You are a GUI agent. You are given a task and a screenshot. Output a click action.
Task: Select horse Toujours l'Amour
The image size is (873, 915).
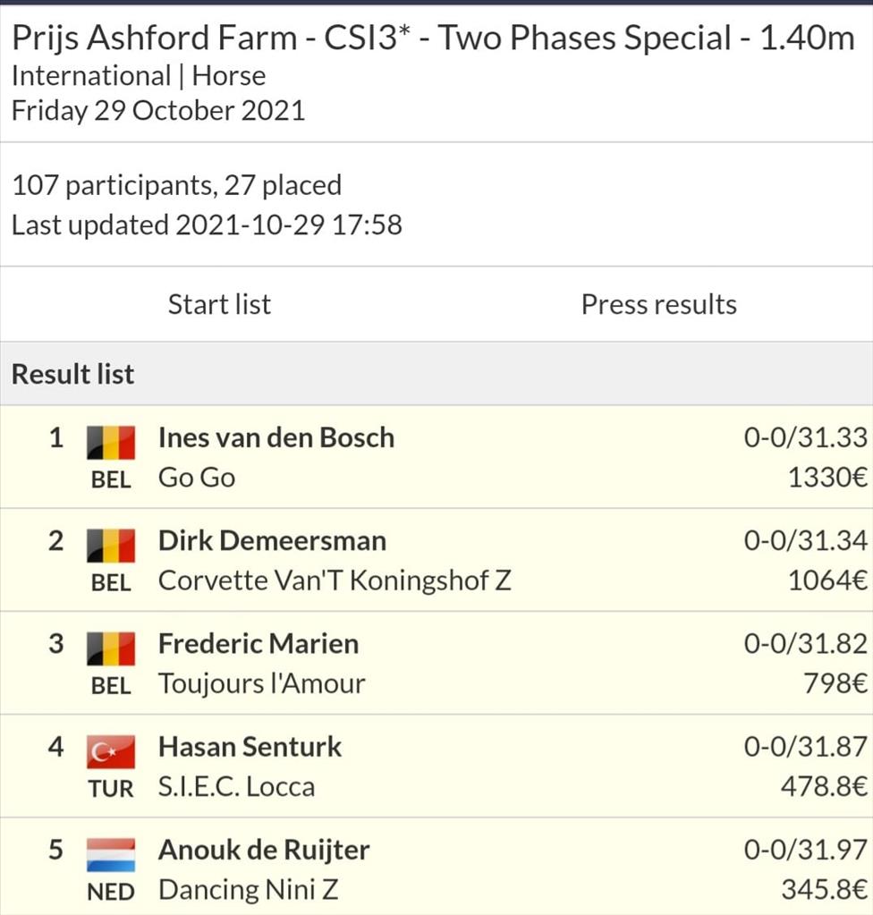click(261, 683)
